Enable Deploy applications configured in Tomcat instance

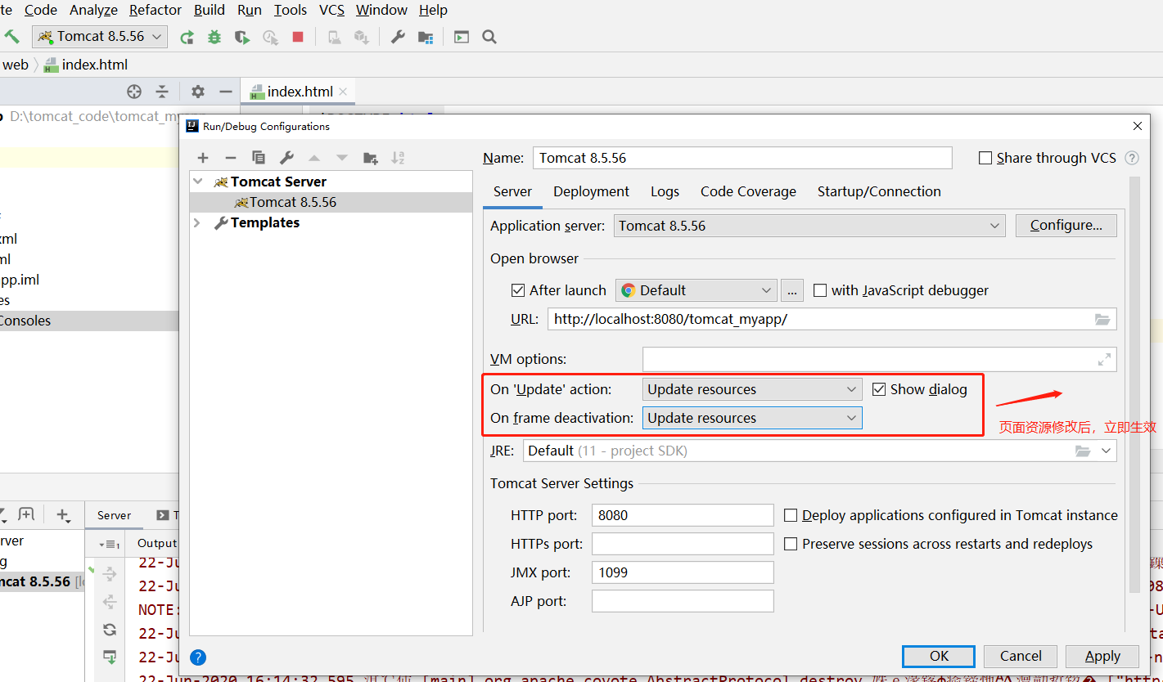pyautogui.click(x=791, y=515)
